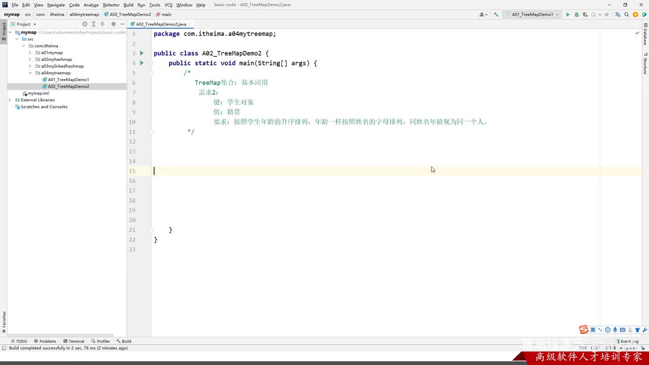Open the user account dropdown in toolbar

(x=483, y=15)
